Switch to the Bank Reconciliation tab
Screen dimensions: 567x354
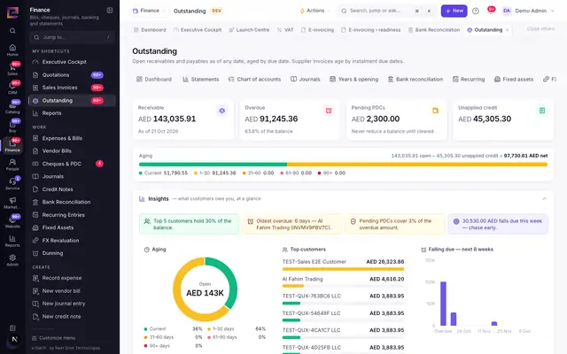(434, 30)
